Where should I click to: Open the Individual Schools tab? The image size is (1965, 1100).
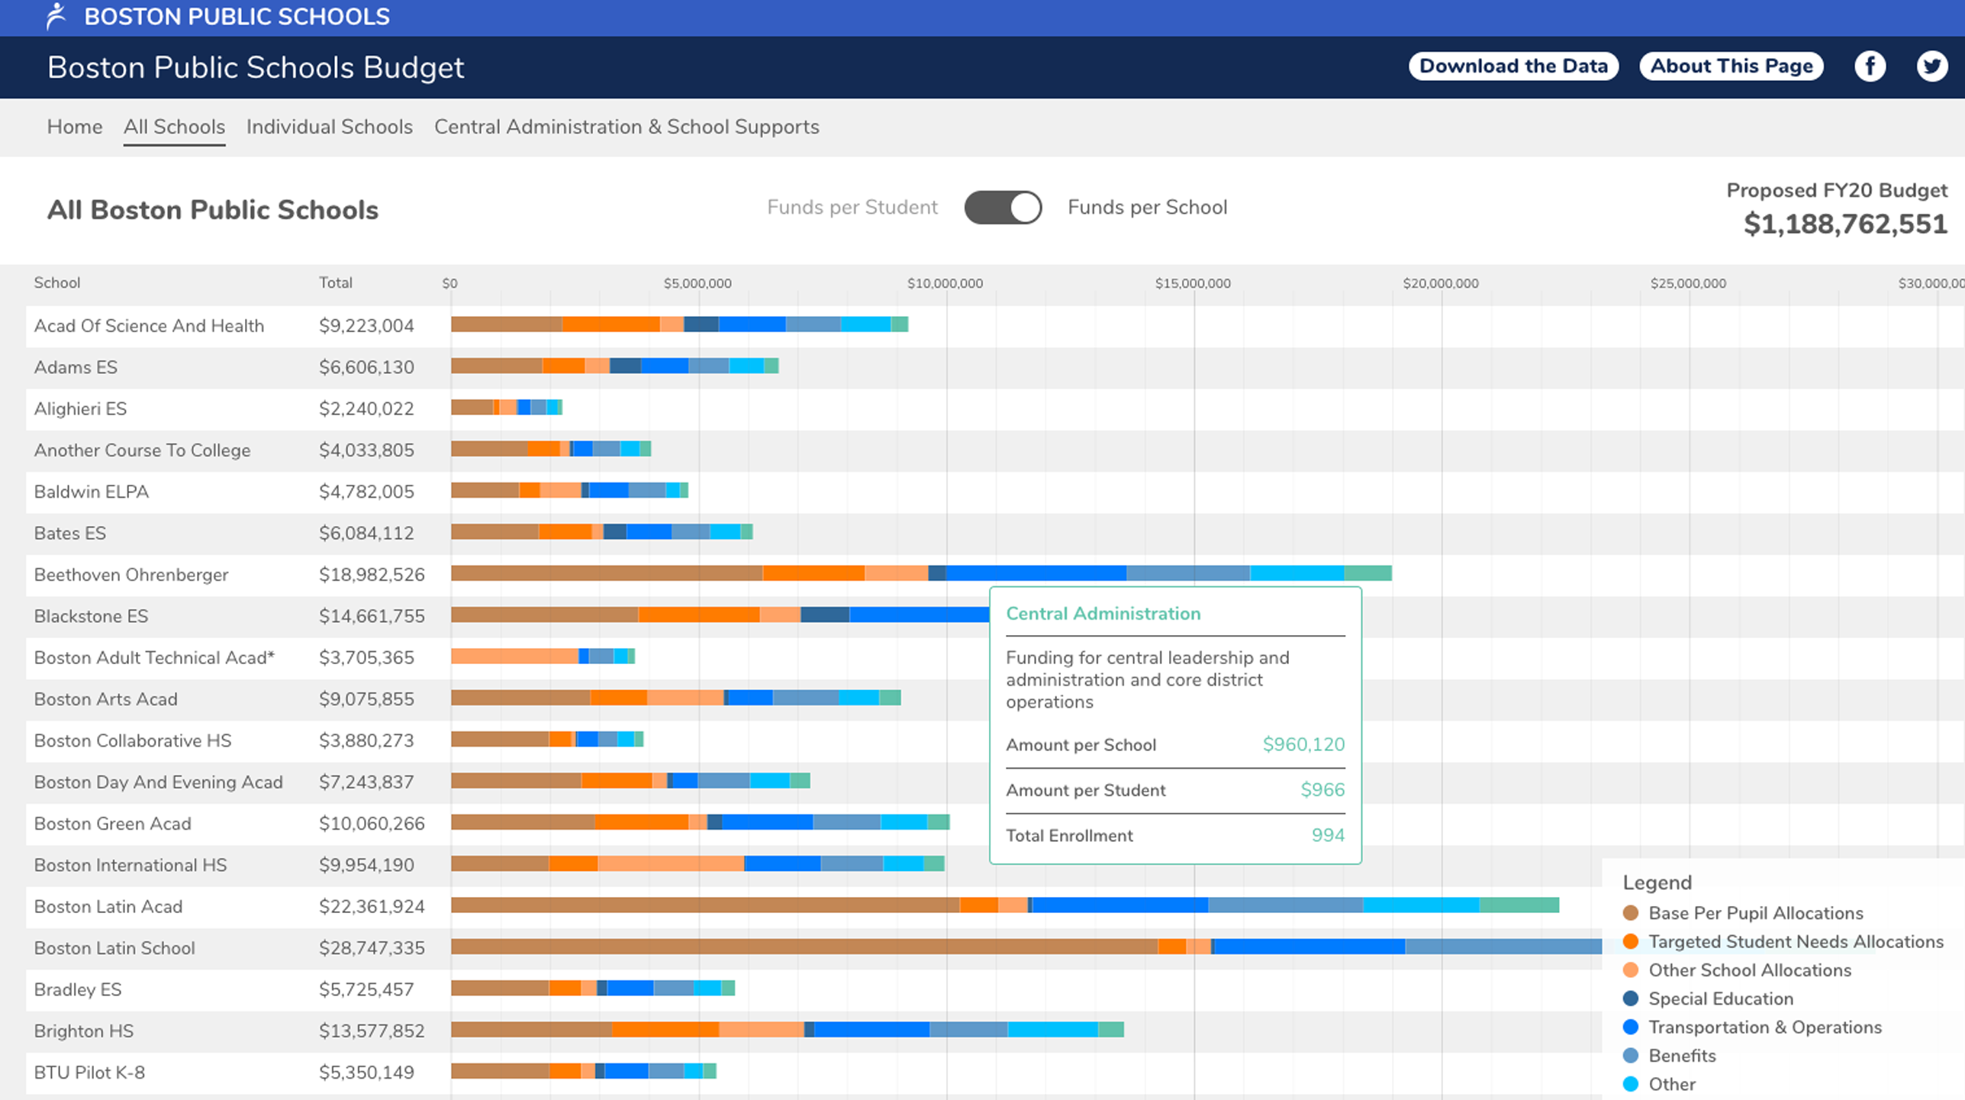point(330,127)
